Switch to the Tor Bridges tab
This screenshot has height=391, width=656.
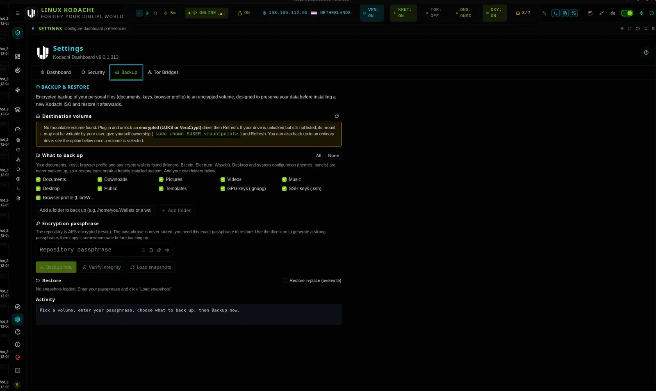(163, 72)
